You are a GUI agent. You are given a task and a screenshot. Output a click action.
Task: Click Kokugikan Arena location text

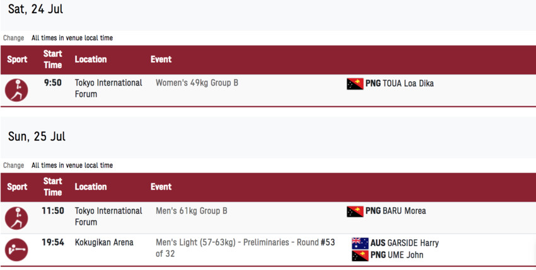104,243
